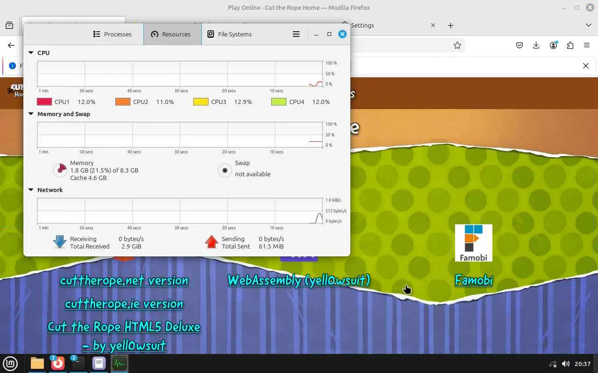598x373 pixels.
Task: Click the CPU4 12.0% usage label
Action: [321, 102]
